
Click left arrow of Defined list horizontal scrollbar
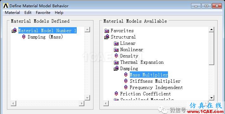pyautogui.click(x=13, y=103)
